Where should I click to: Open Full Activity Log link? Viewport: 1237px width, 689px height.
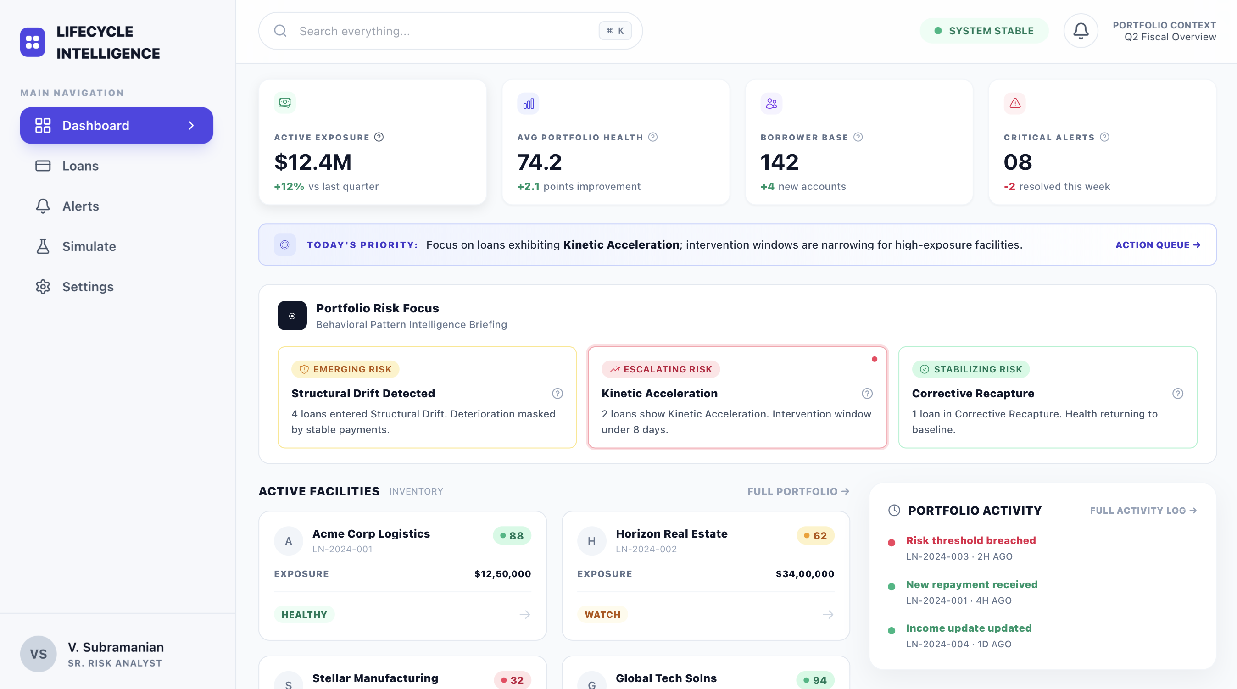tap(1143, 511)
